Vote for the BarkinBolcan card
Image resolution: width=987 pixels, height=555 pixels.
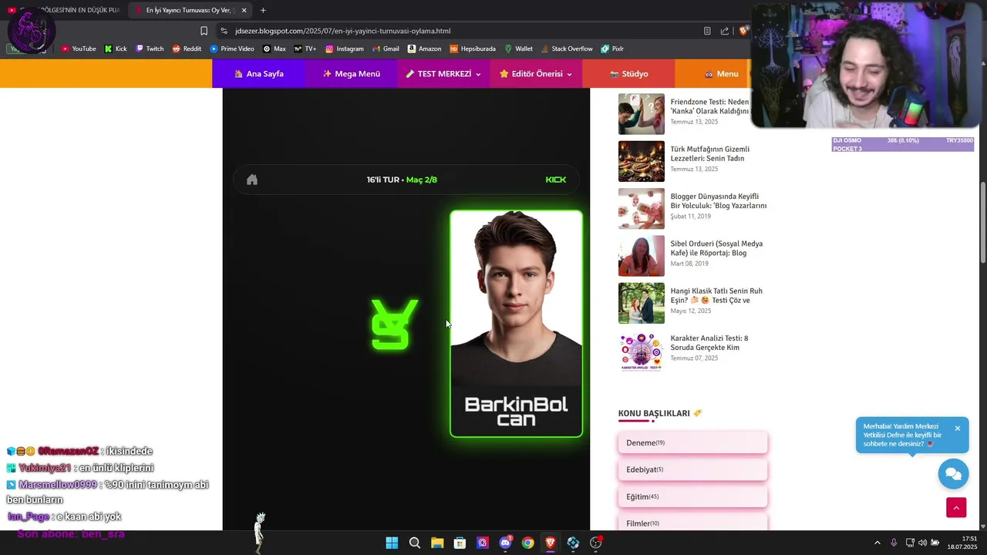[x=516, y=324]
